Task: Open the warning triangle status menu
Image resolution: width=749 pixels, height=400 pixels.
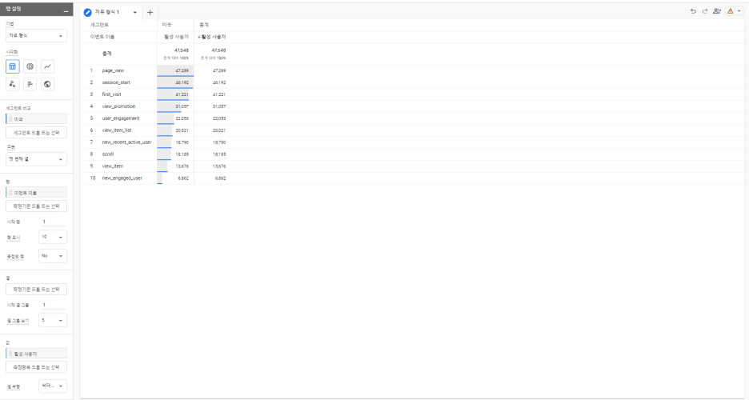Action: tap(734, 11)
